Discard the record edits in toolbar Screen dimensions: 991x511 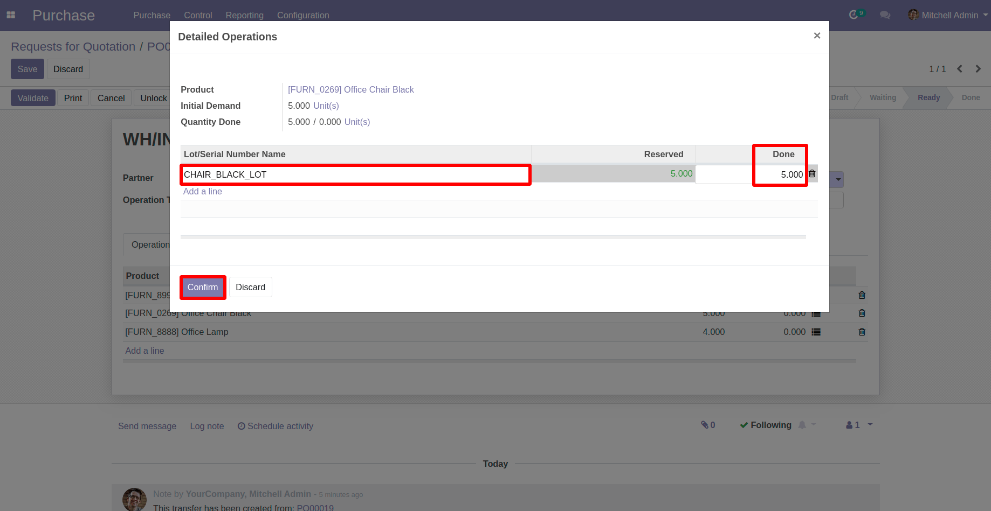click(x=68, y=69)
